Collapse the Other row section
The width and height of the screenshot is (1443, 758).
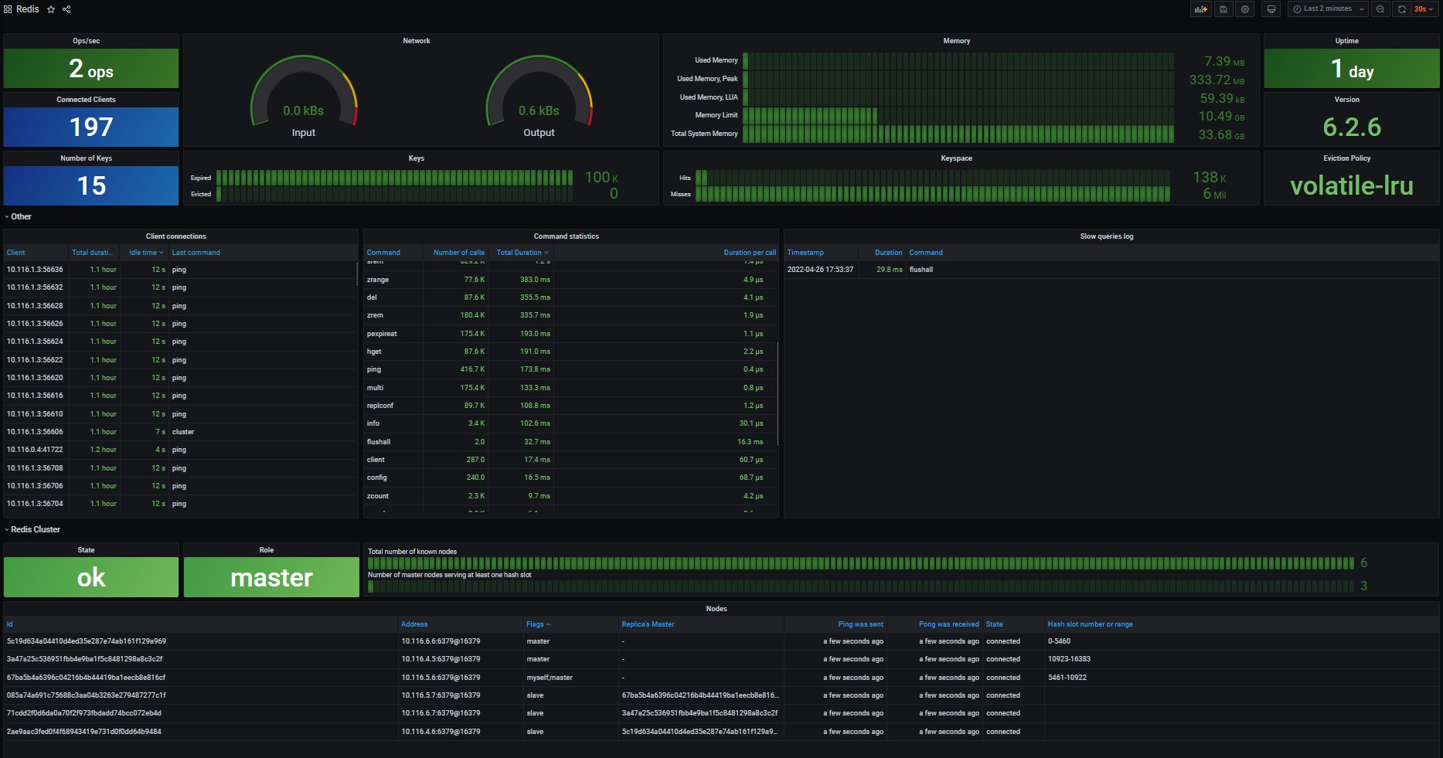pyautogui.click(x=21, y=217)
